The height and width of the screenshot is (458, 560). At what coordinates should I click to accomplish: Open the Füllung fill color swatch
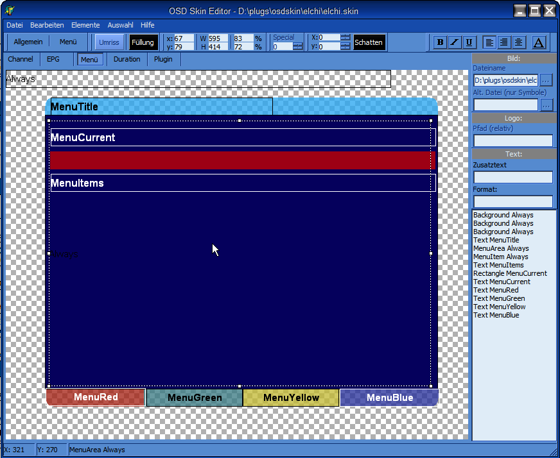tap(143, 42)
